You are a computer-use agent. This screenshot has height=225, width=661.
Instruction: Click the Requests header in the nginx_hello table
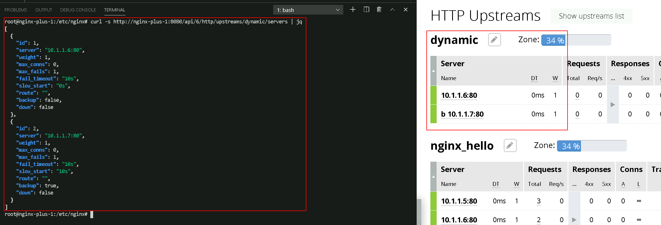[x=545, y=169]
